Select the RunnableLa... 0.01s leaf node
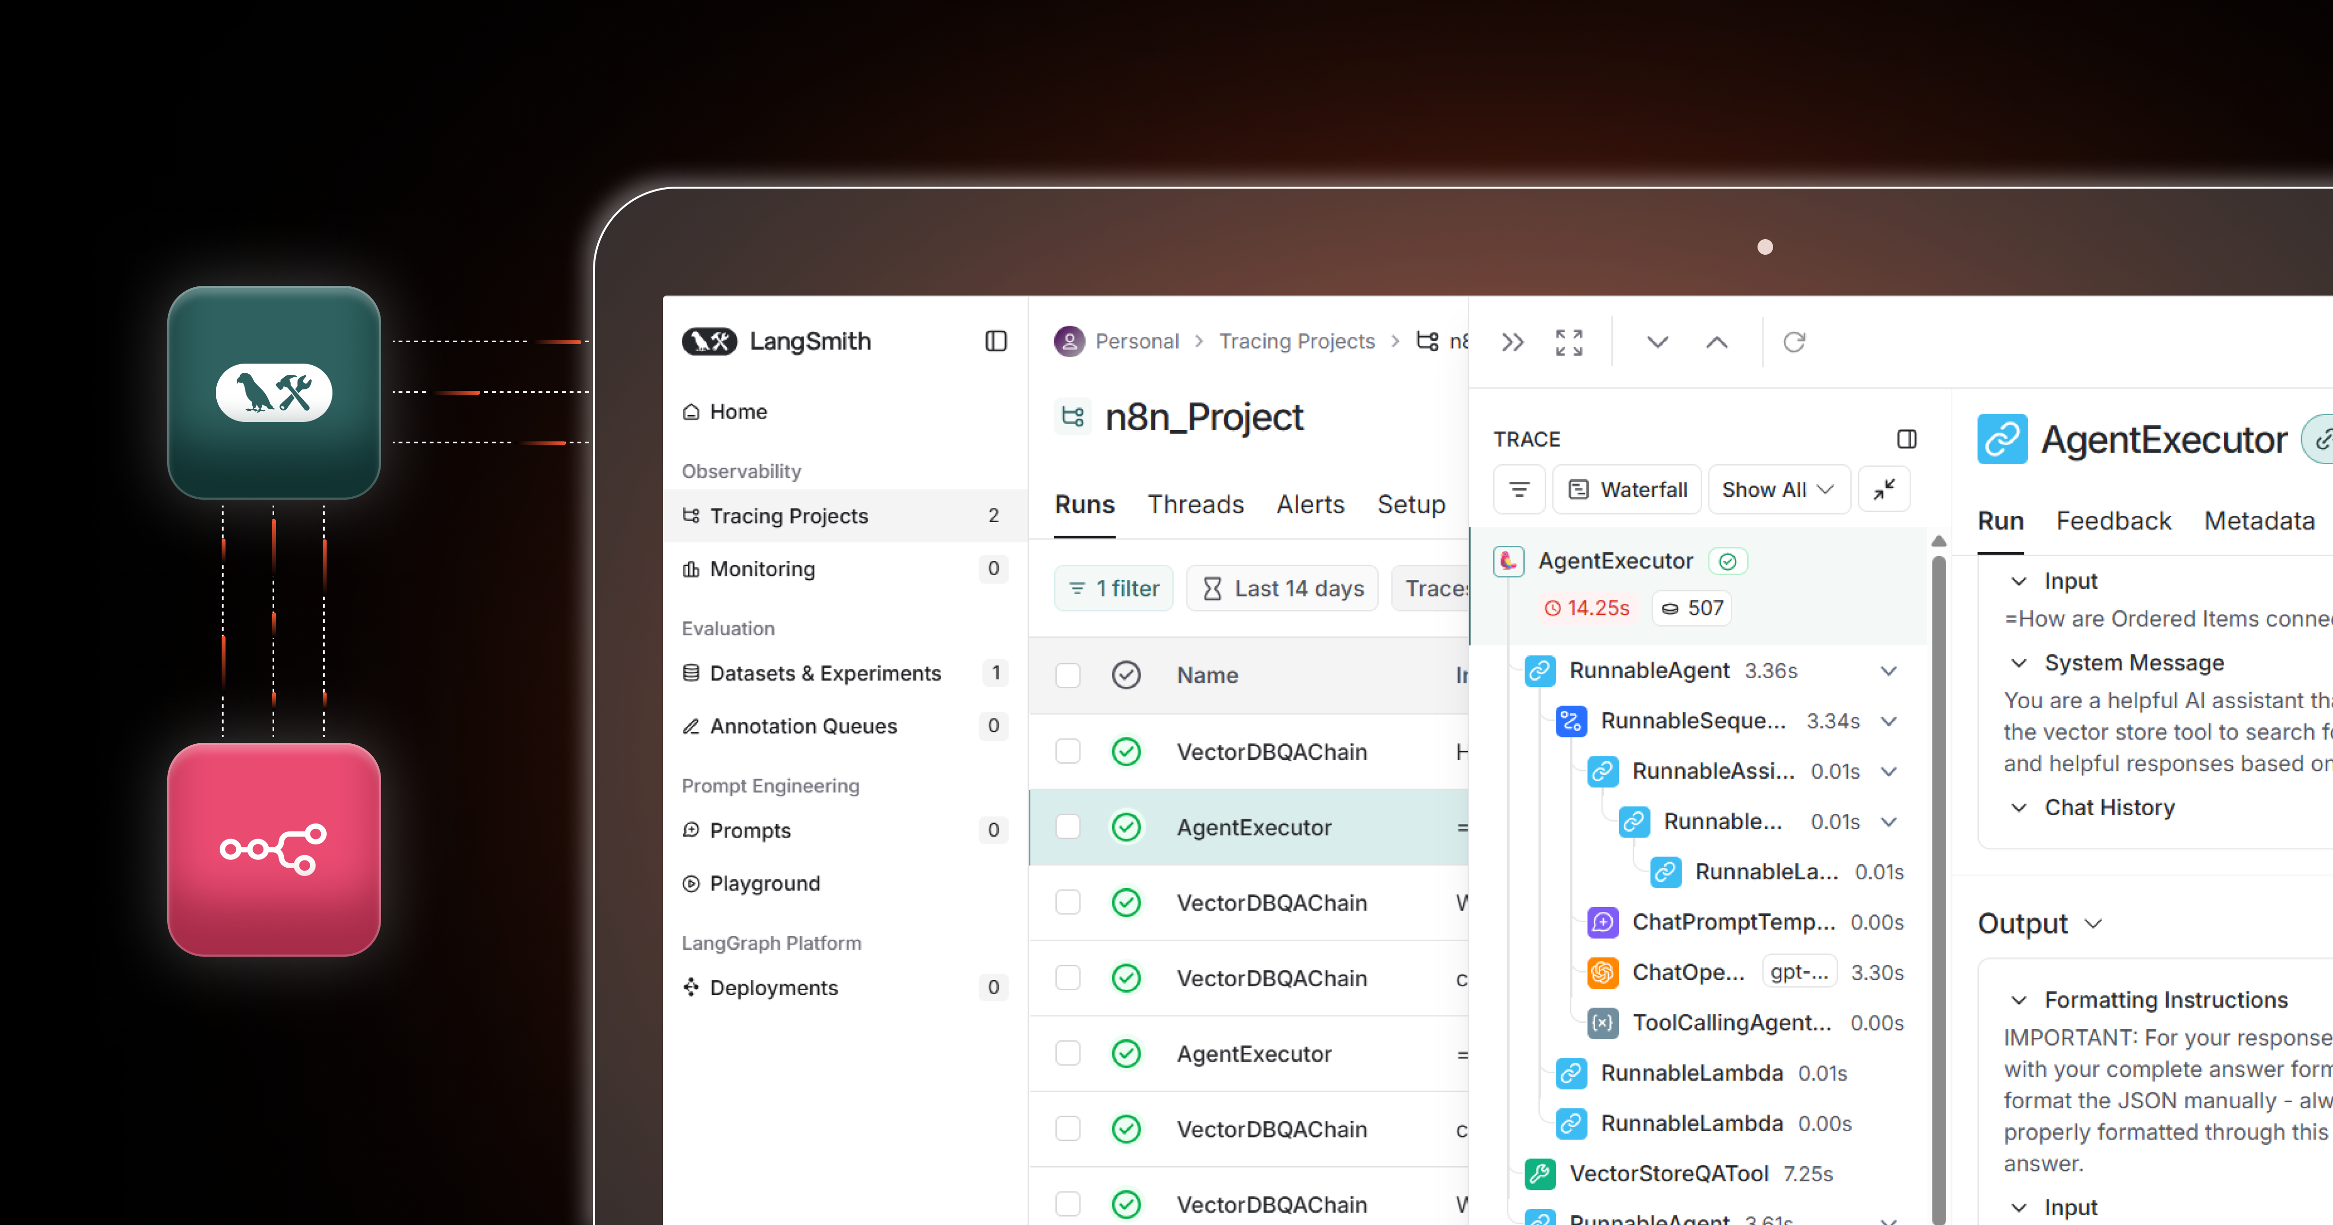 1777,872
